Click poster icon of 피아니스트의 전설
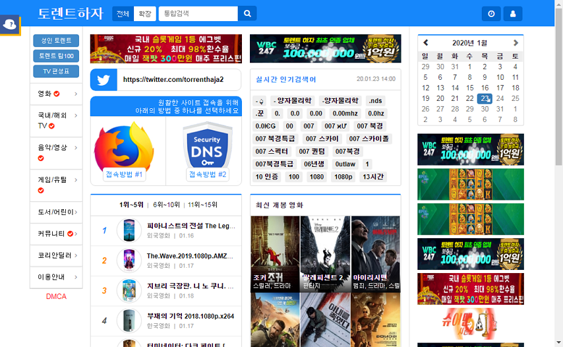563x347 pixels. pyautogui.click(x=129, y=230)
